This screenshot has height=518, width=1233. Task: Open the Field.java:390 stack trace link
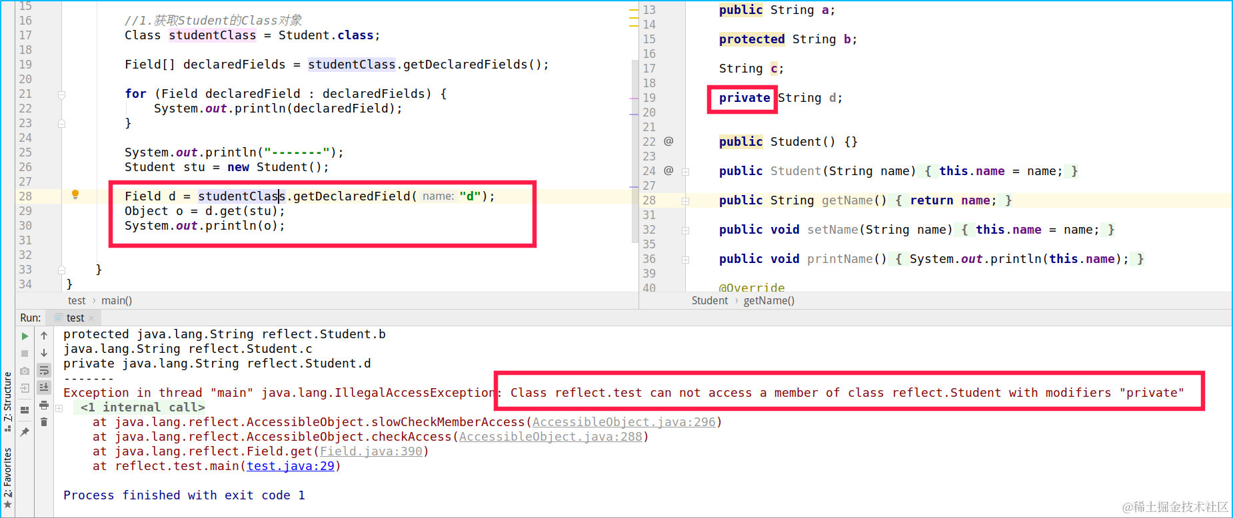tap(371, 451)
